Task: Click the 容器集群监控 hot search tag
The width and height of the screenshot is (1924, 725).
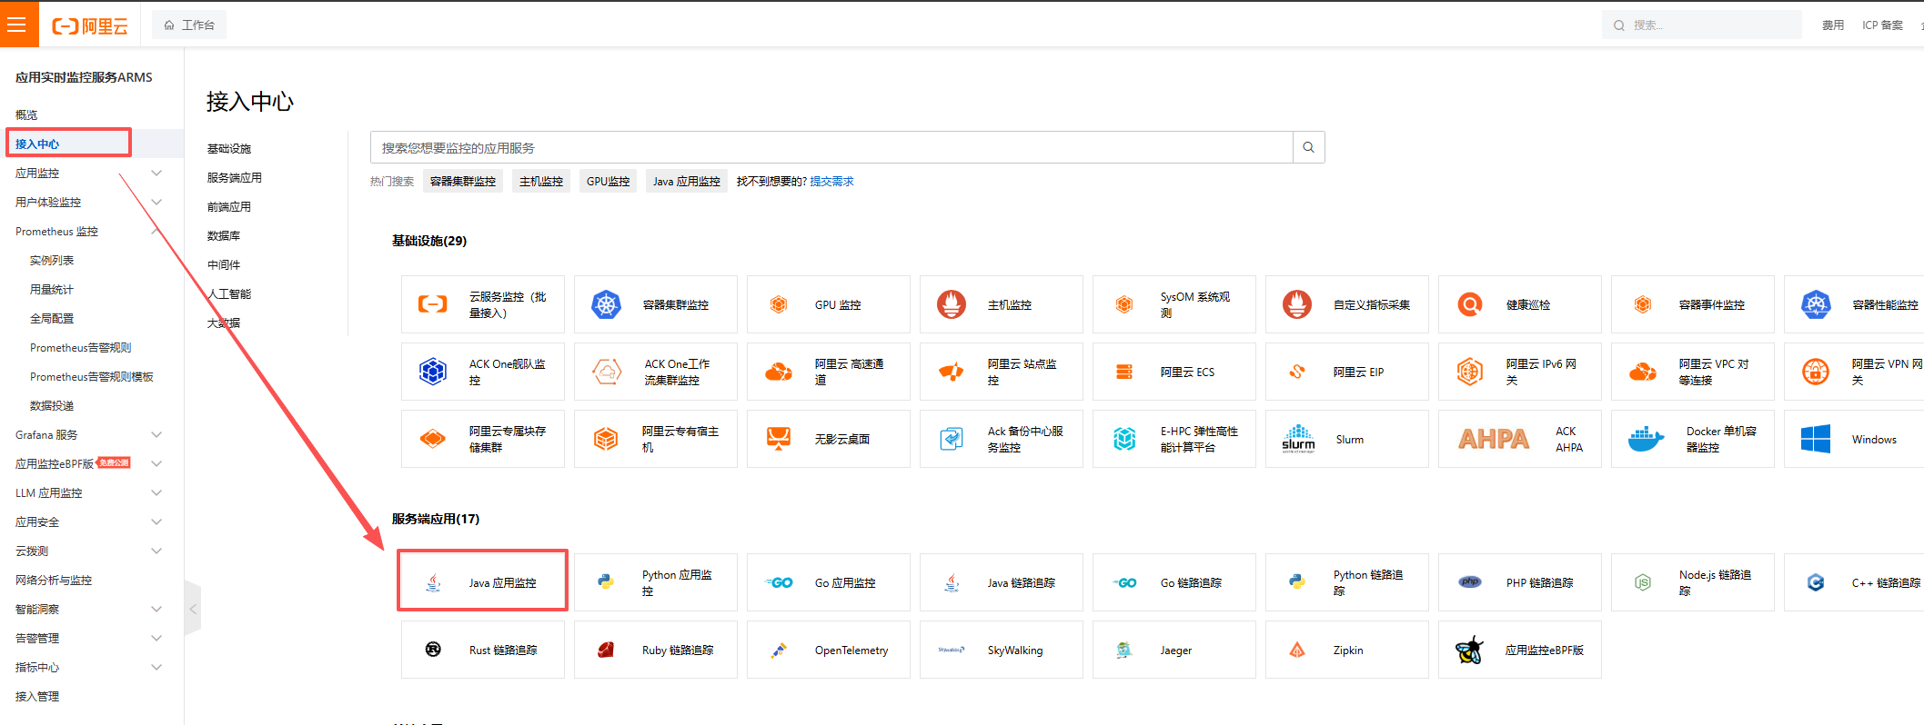Action: coord(462,182)
